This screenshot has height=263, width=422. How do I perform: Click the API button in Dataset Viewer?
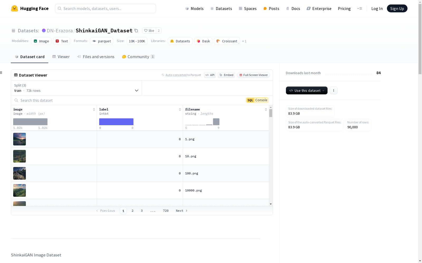[x=210, y=75]
